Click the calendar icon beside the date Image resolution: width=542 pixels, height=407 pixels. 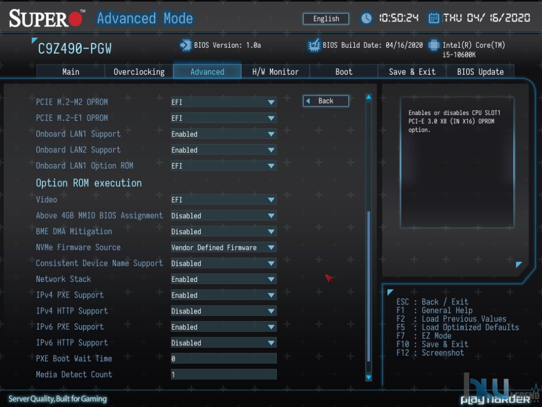[x=434, y=18]
